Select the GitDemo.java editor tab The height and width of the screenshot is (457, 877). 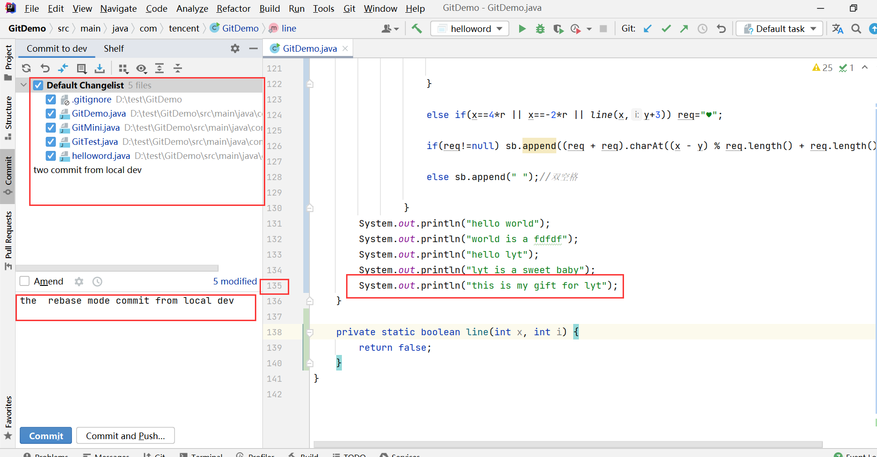point(309,48)
